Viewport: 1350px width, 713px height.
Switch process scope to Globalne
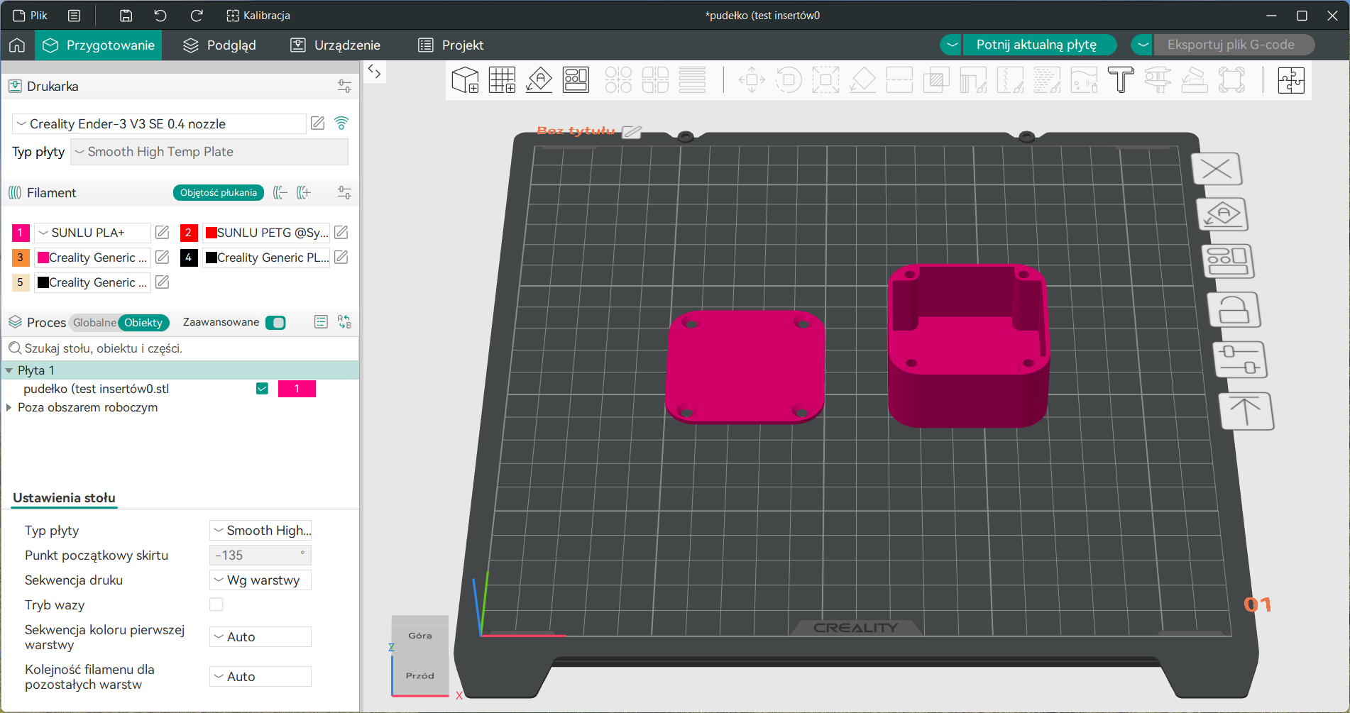click(x=94, y=323)
